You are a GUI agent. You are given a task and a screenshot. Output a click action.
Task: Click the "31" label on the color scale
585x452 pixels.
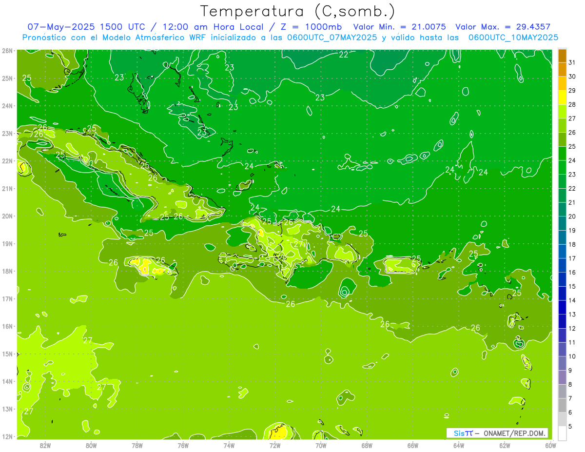[x=572, y=62]
